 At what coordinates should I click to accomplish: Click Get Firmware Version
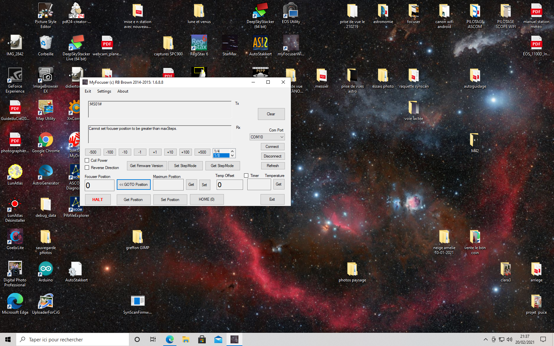pyautogui.click(x=146, y=166)
